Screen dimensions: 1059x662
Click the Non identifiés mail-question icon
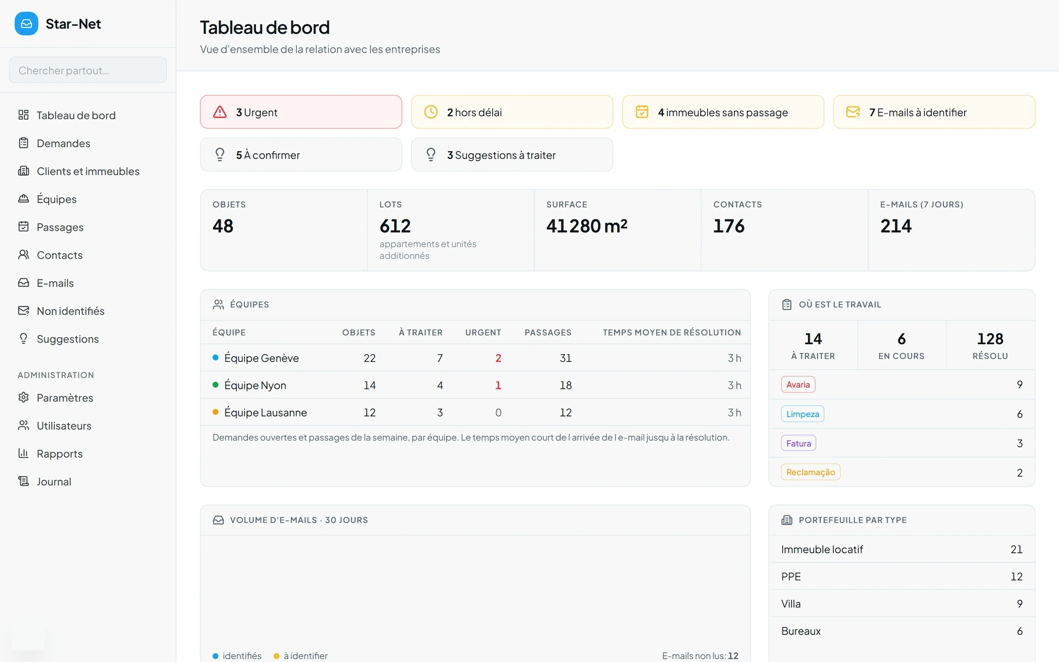(x=23, y=311)
